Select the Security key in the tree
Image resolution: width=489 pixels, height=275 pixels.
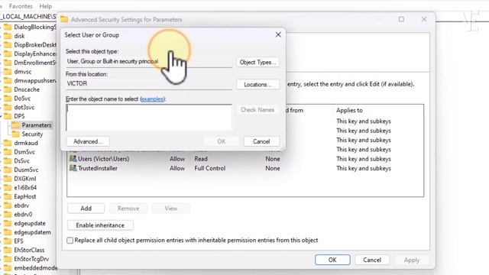pyautogui.click(x=32, y=134)
